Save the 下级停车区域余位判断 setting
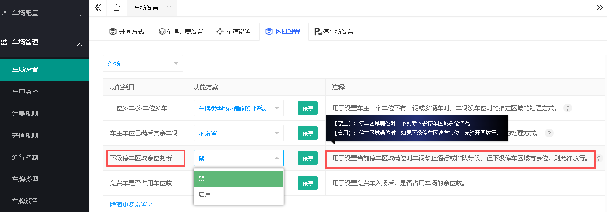Image resolution: width=607 pixels, height=212 pixels. 307,158
